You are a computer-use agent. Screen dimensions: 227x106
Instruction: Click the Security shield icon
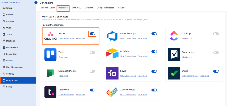(4, 74)
